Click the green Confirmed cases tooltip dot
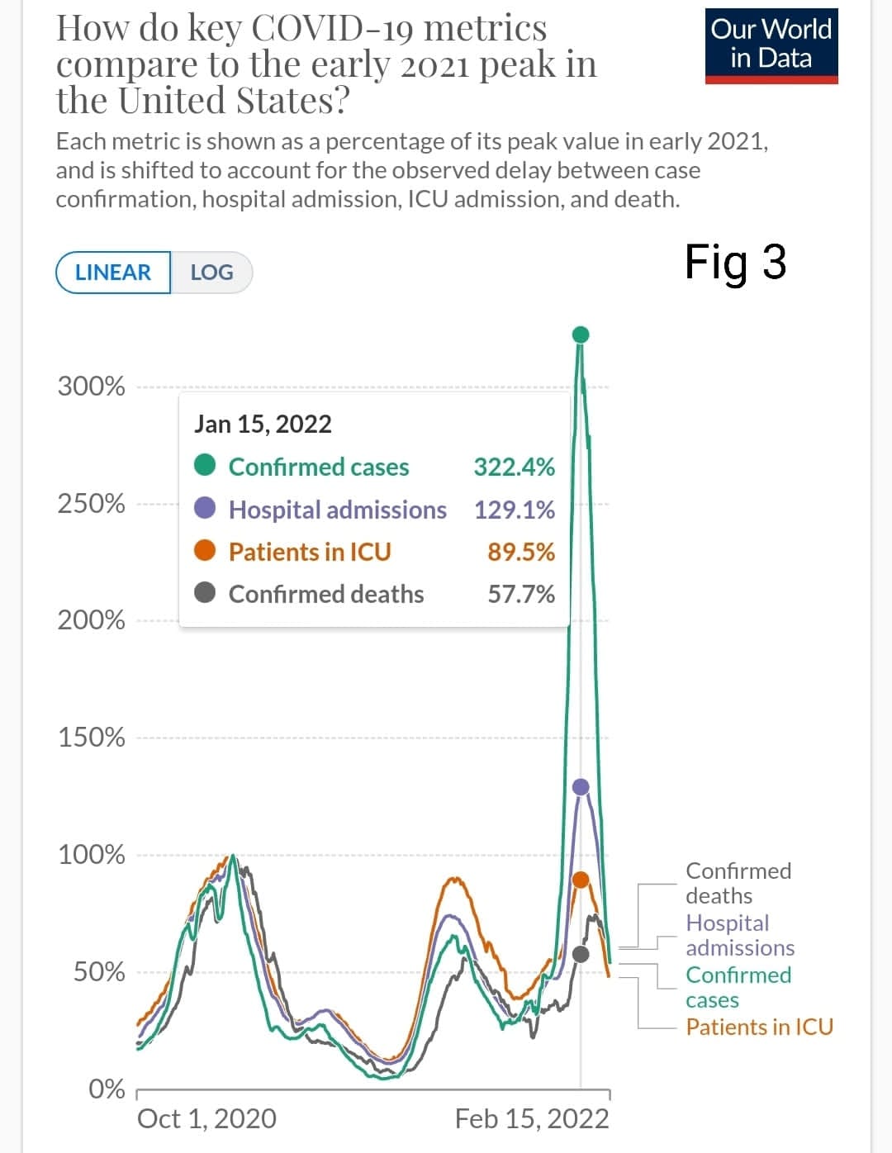The image size is (892, 1153). [205, 466]
